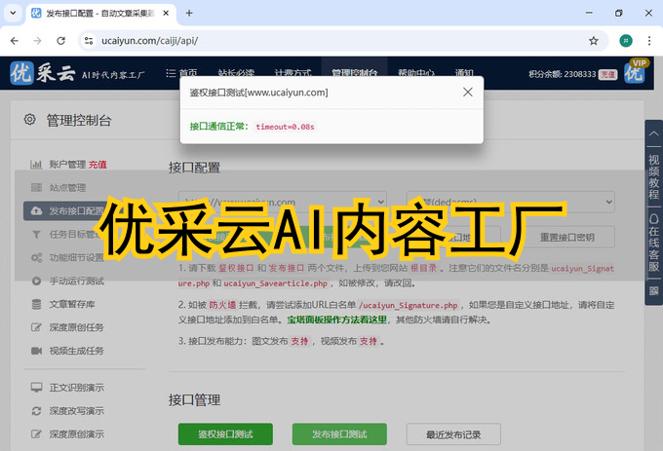Click the 发布接口测试 button
663x451 pixels.
point(326,434)
